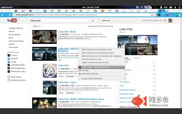Choose Copiar la dirección del vínculo

95,62
